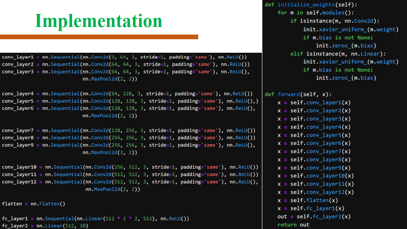The width and height of the screenshot is (407, 229).
Task: Click 'out = self.fc_layer2(x)' line
Action: (314, 216)
